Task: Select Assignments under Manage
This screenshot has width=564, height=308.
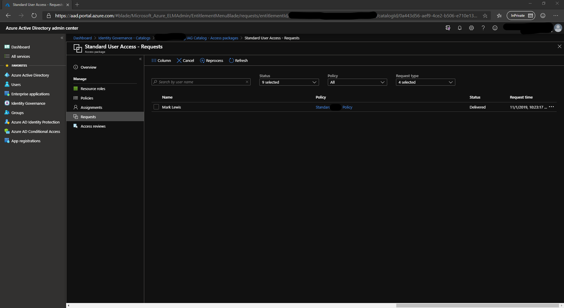Action: point(105,107)
